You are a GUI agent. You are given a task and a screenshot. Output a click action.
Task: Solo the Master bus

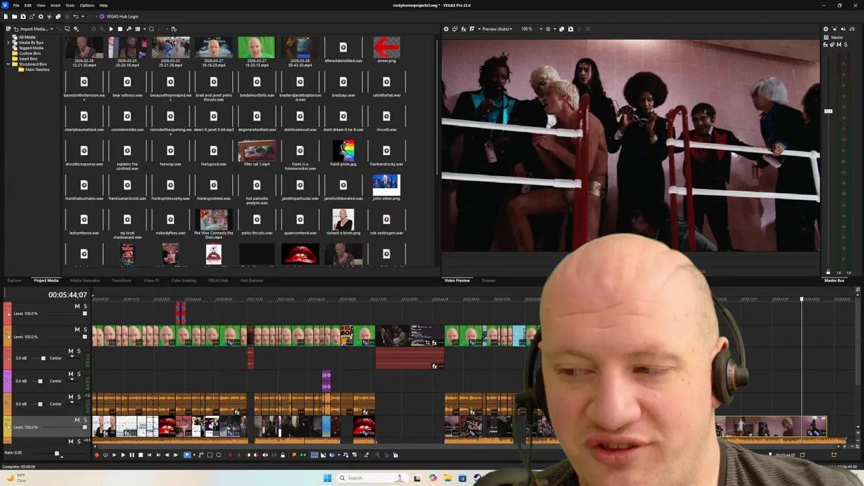click(846, 45)
